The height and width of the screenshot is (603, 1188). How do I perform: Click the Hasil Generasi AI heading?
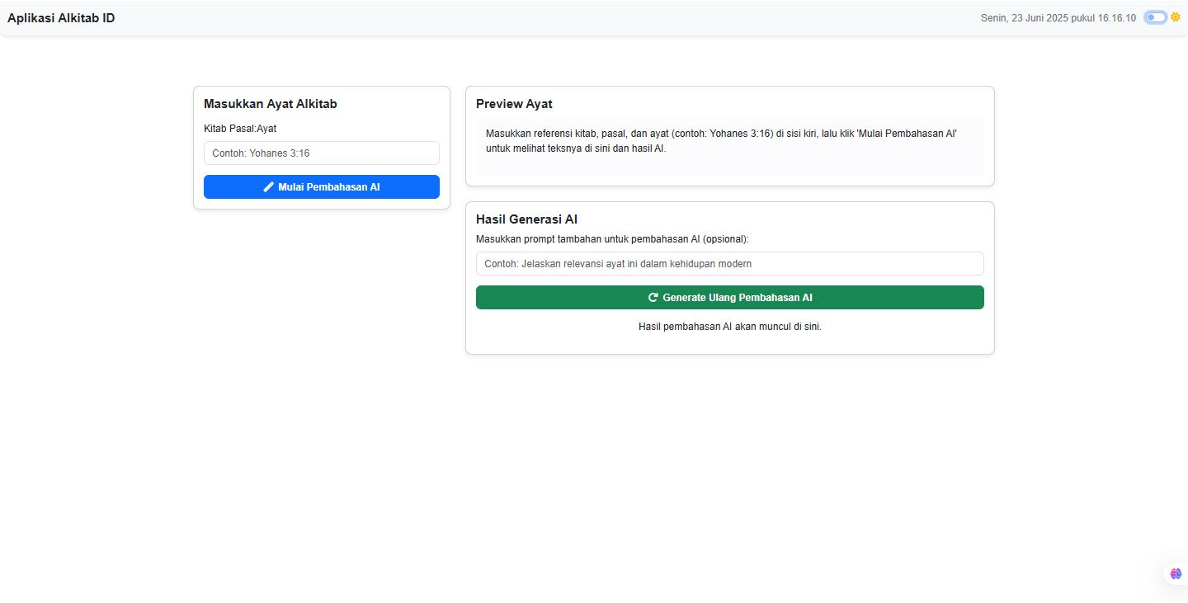coord(526,219)
